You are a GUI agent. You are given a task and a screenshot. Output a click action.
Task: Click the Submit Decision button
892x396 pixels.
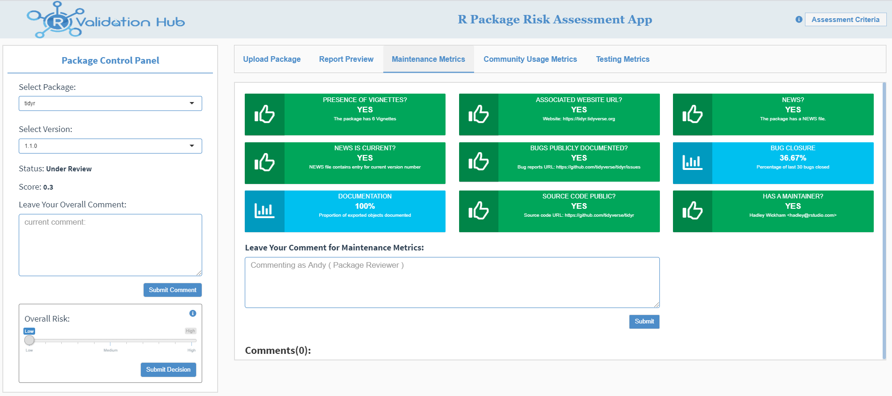tap(168, 370)
